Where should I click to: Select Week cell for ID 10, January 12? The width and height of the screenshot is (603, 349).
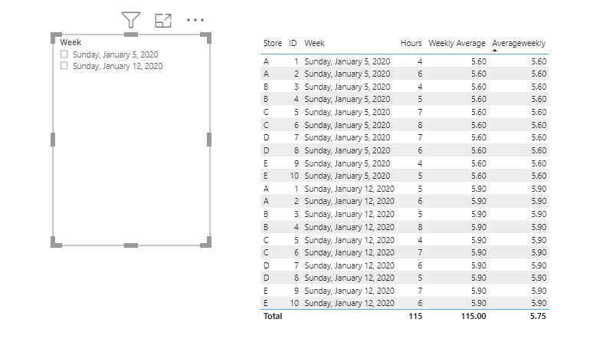point(349,303)
